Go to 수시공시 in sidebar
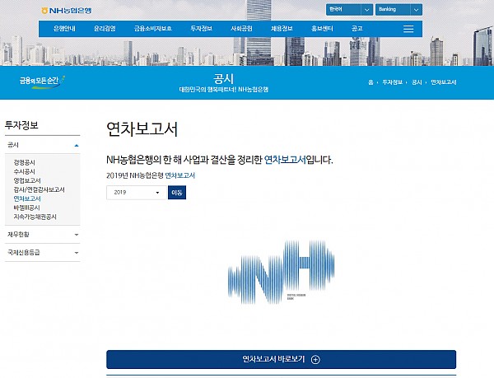Viewport: 494px width, 378px height. tap(24, 171)
